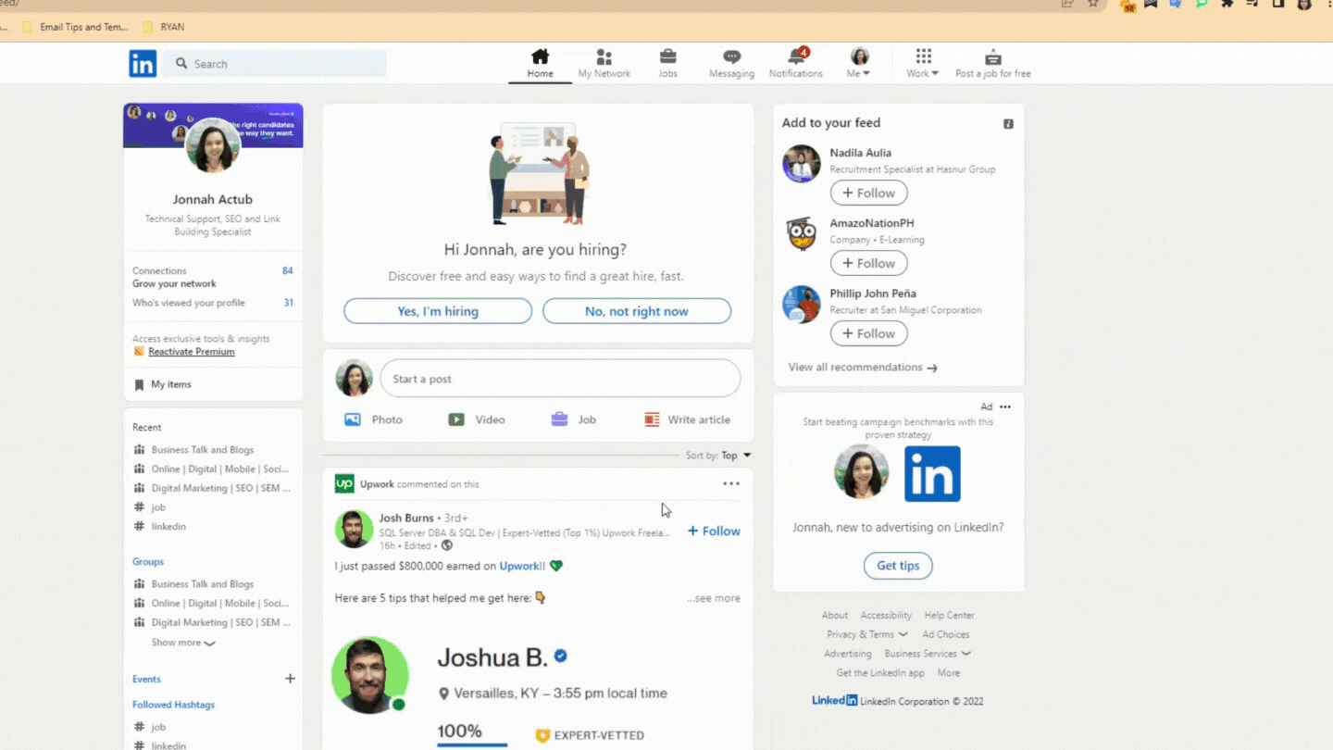Screen dimensions: 1333x750
Task: Click Start a post field
Action: [560, 379]
